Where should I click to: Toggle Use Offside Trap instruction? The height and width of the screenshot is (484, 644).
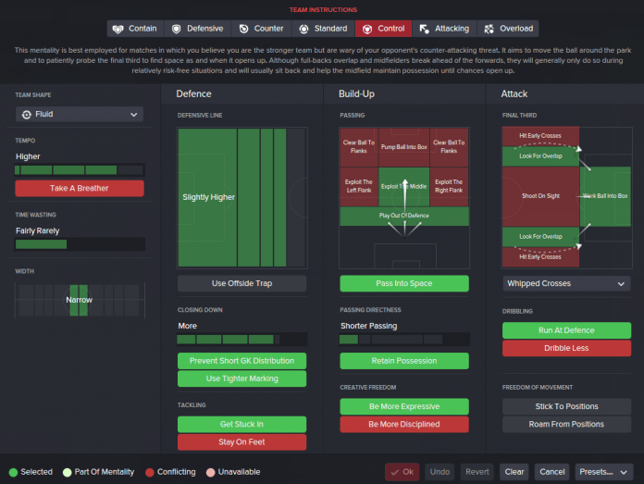(241, 283)
